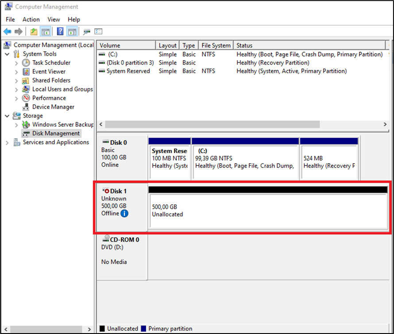Screen dimensions: 394x334
Task: Select Device Manager in the tree
Action: 53,107
